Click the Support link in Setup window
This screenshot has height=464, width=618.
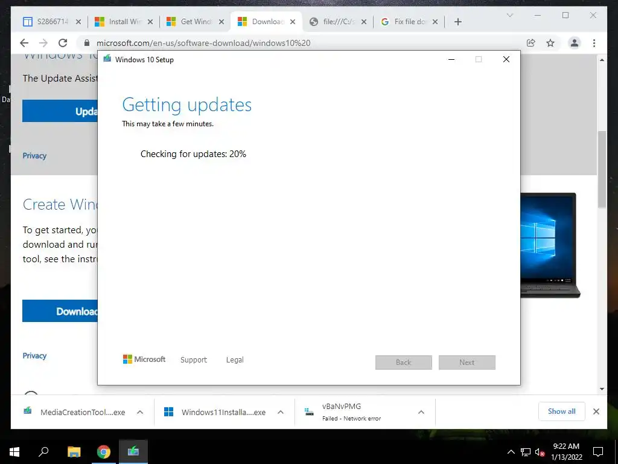tap(194, 360)
